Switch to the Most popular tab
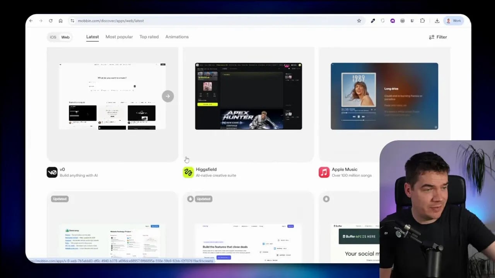 click(x=119, y=37)
